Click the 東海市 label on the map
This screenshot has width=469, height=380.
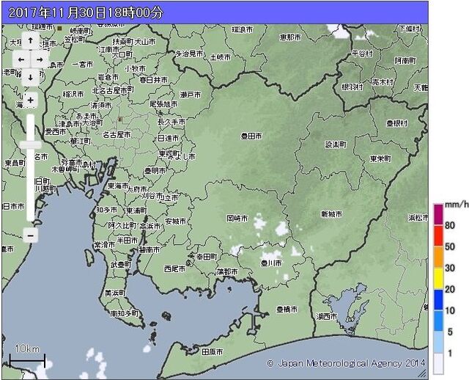click(118, 186)
